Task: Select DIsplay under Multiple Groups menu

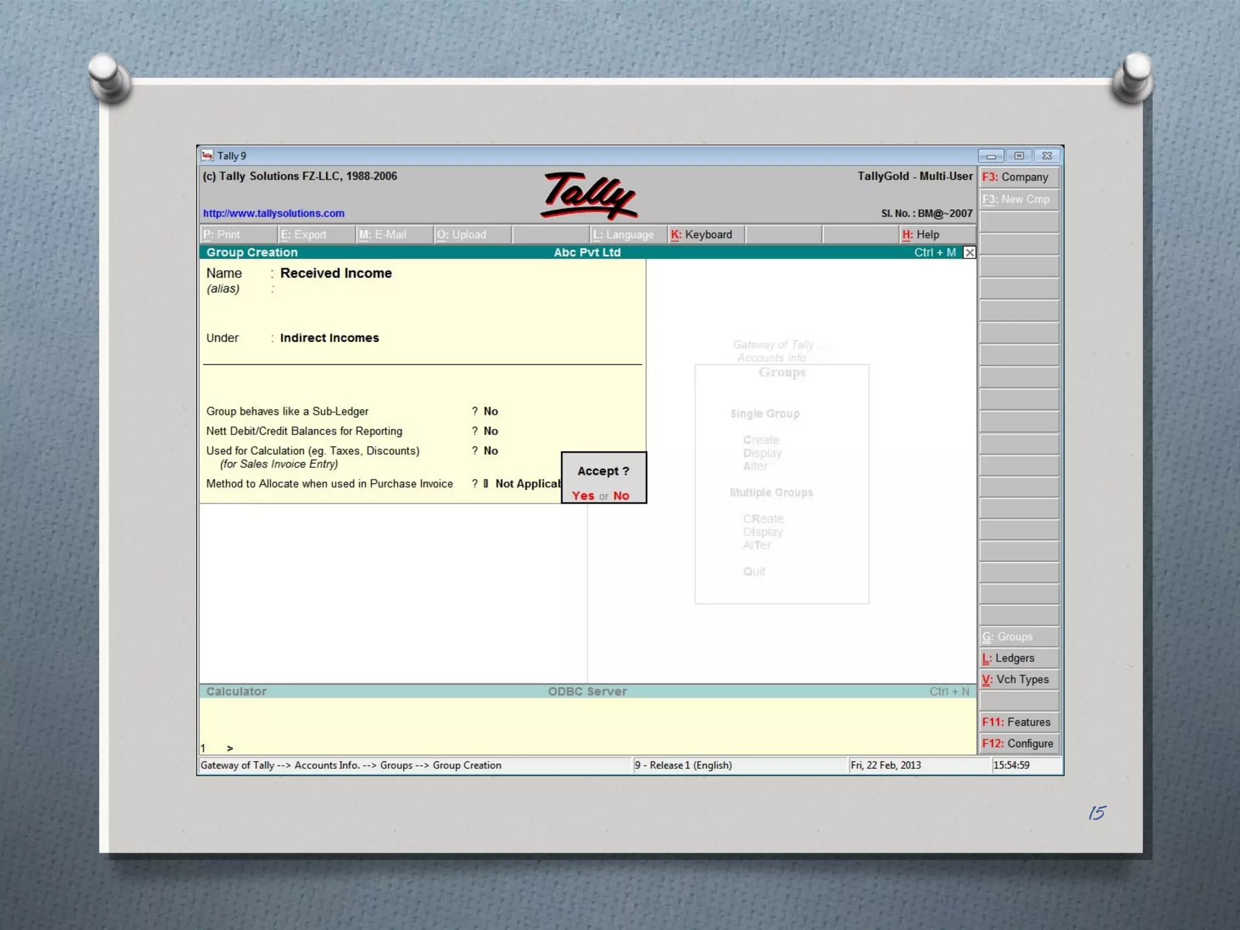Action: [x=763, y=532]
